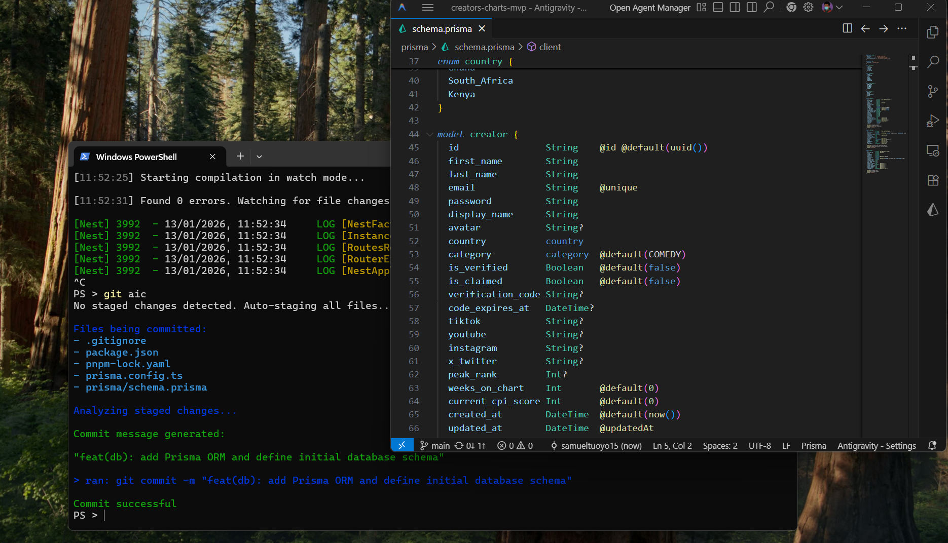Toggle the secondary side bar layout button

752,8
